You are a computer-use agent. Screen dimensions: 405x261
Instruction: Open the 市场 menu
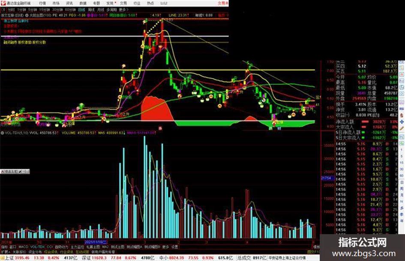pos(56,3)
